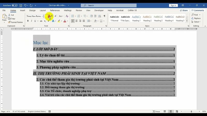Click the Share button
Viewport: 207px width, 116px height.
point(184,11)
